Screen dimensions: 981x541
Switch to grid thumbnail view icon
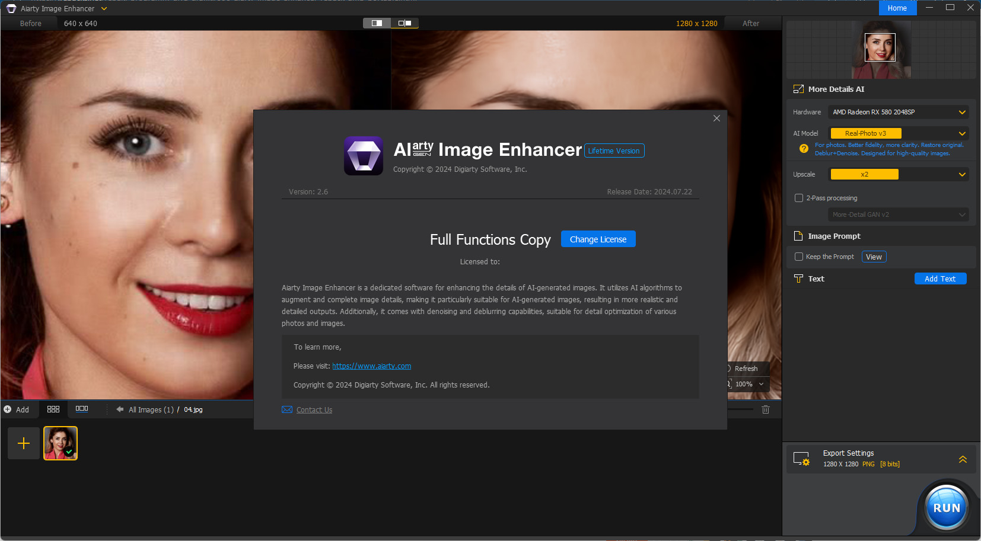point(53,409)
